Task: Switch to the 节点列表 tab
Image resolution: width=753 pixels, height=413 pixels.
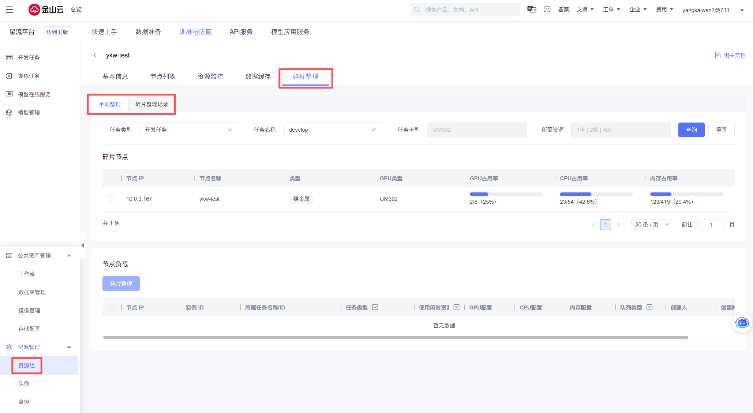Action: click(x=163, y=76)
